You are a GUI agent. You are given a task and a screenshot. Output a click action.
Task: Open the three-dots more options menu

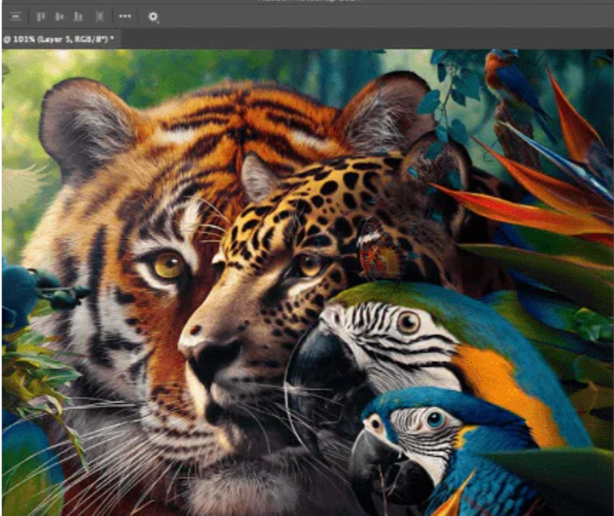tap(125, 16)
